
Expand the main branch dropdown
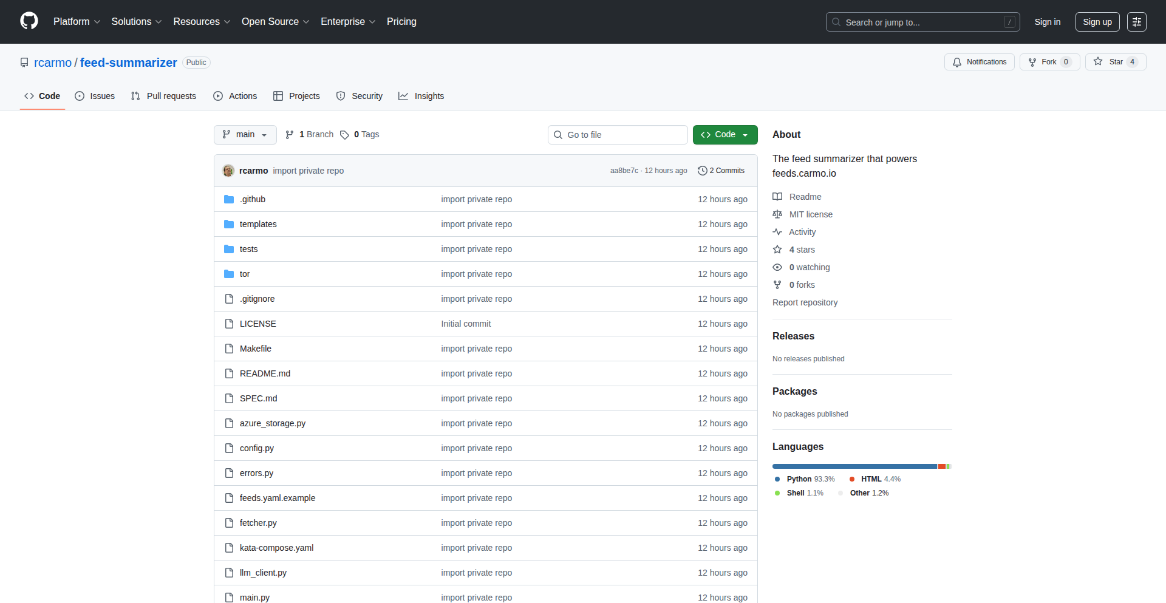pyautogui.click(x=245, y=135)
